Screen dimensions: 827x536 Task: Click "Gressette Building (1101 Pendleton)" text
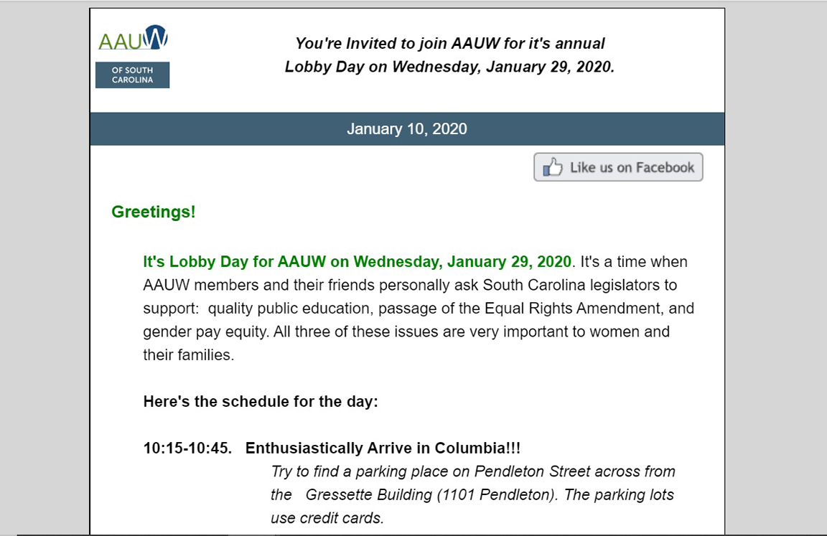[431, 495]
